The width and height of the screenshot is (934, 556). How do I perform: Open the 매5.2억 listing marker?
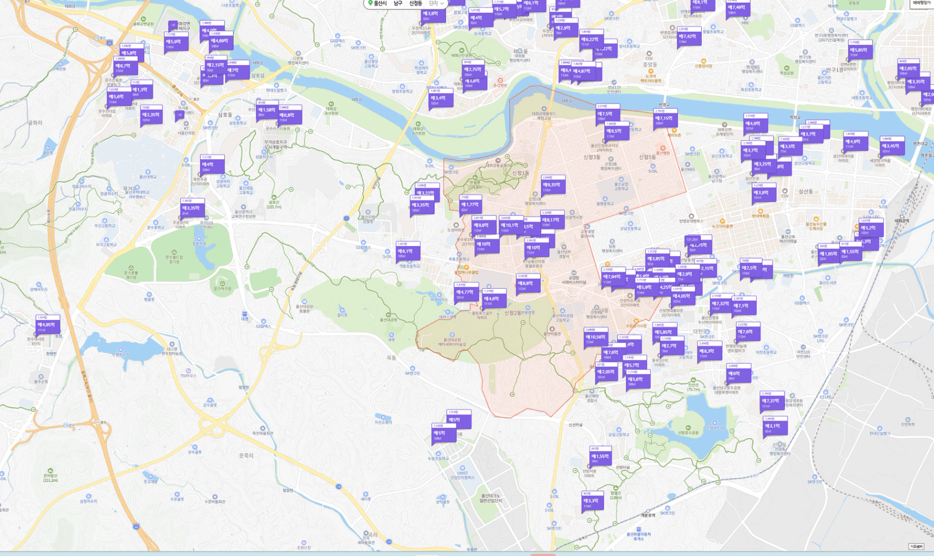click(x=871, y=228)
